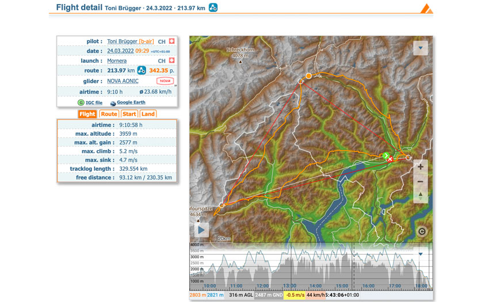Viewport: 489px width, 302px height.
Task: Click the Mornera launch site link
Action: click(x=117, y=61)
